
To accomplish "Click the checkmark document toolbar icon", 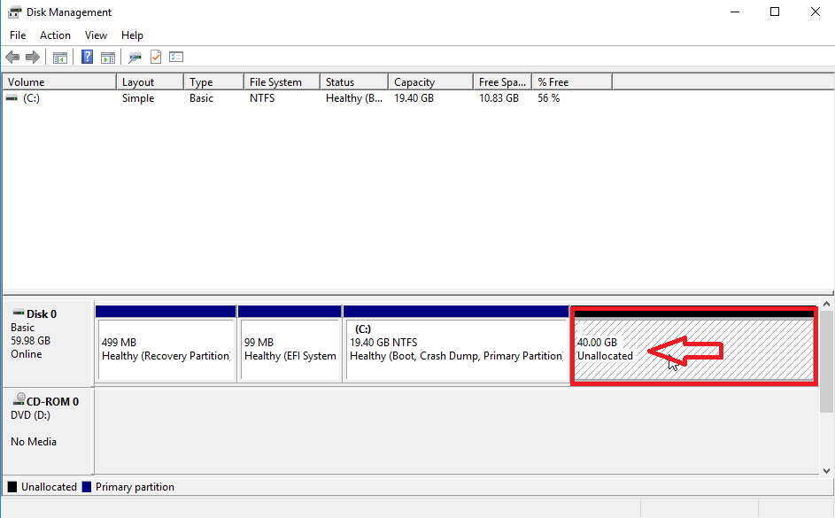I will [x=156, y=57].
